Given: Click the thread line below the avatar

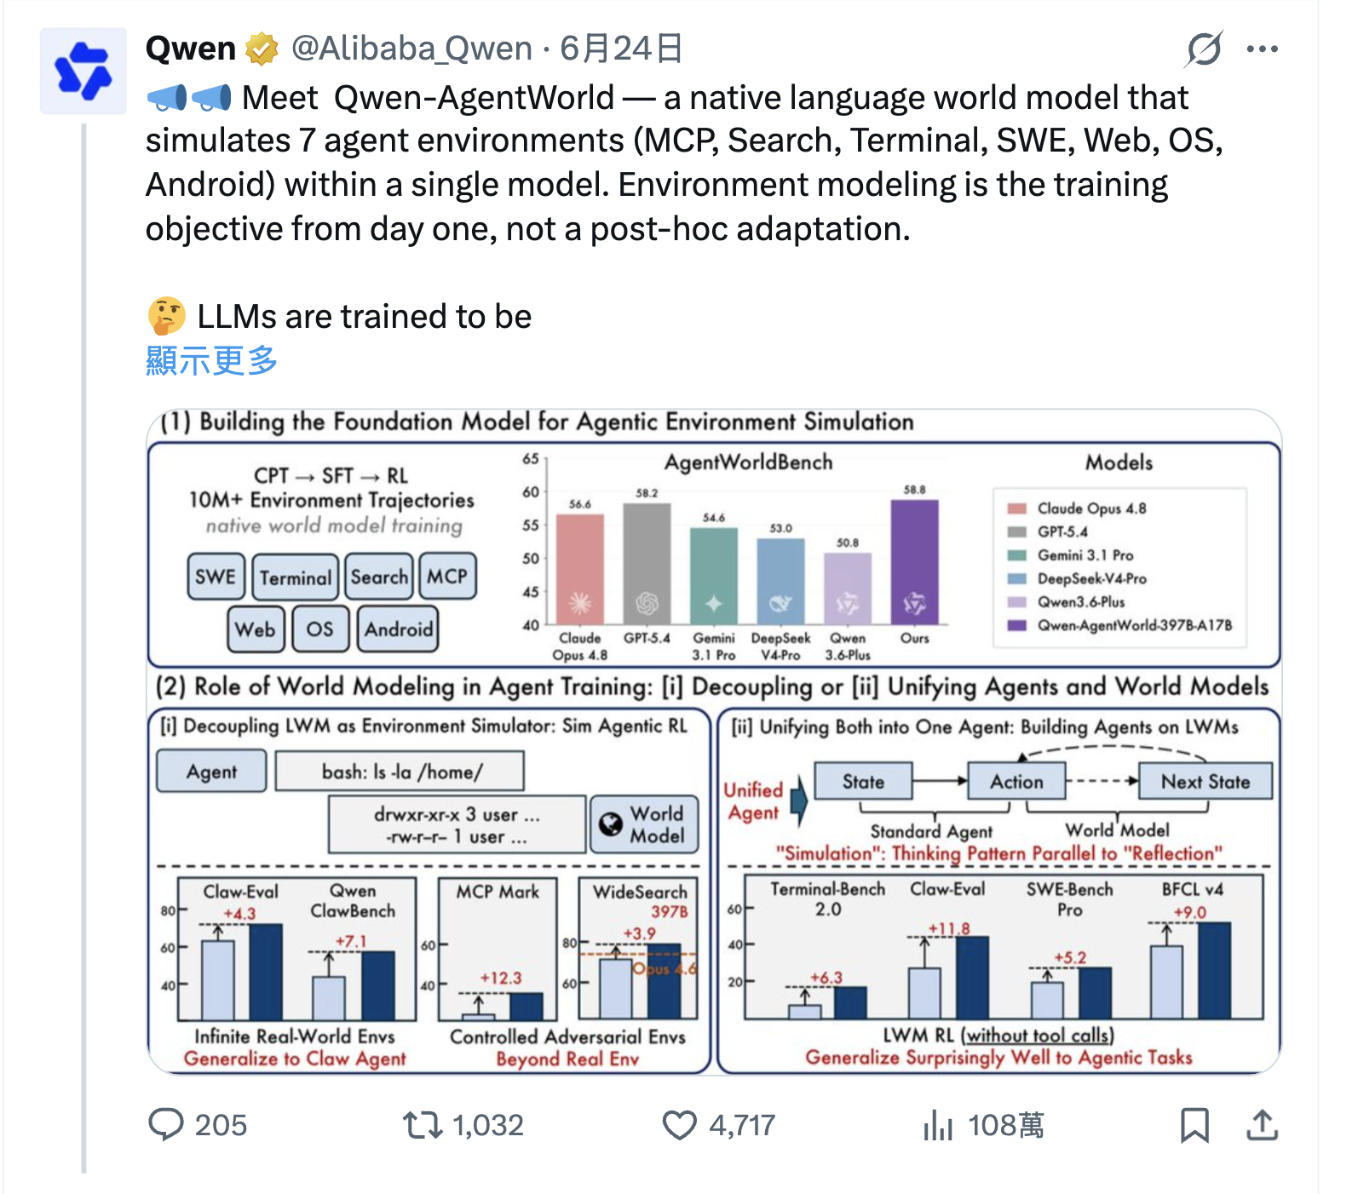Looking at the screenshot, I should [83, 647].
